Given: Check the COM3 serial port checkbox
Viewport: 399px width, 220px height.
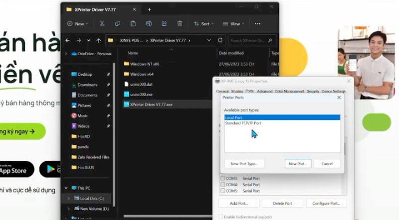Looking at the screenshot, I should 222,178.
